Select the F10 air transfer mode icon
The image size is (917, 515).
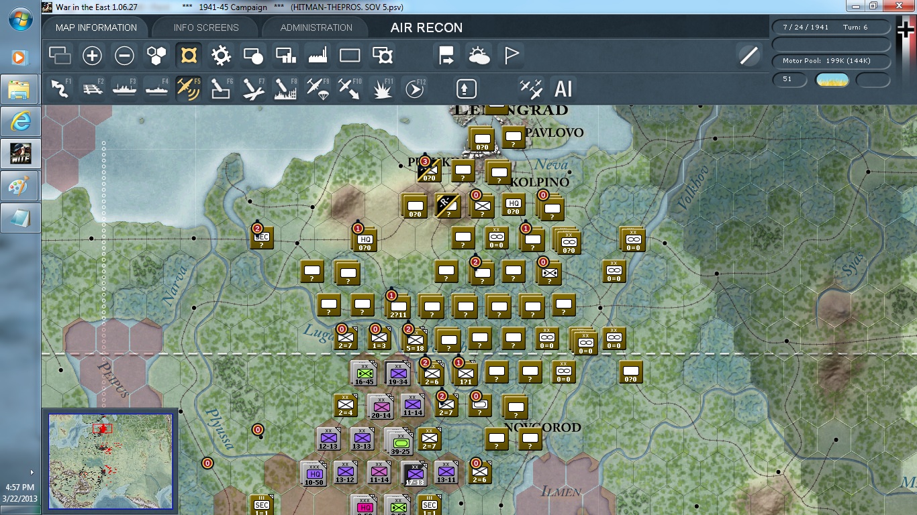coord(350,89)
